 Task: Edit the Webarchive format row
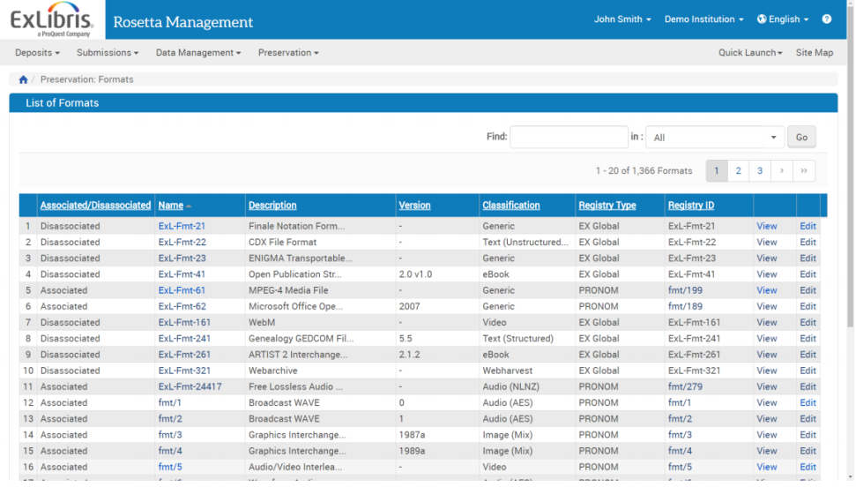(808, 371)
